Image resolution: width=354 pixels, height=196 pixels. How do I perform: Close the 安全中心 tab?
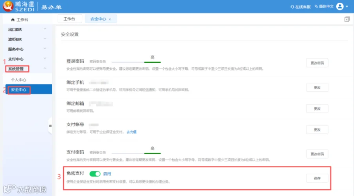click(x=110, y=19)
